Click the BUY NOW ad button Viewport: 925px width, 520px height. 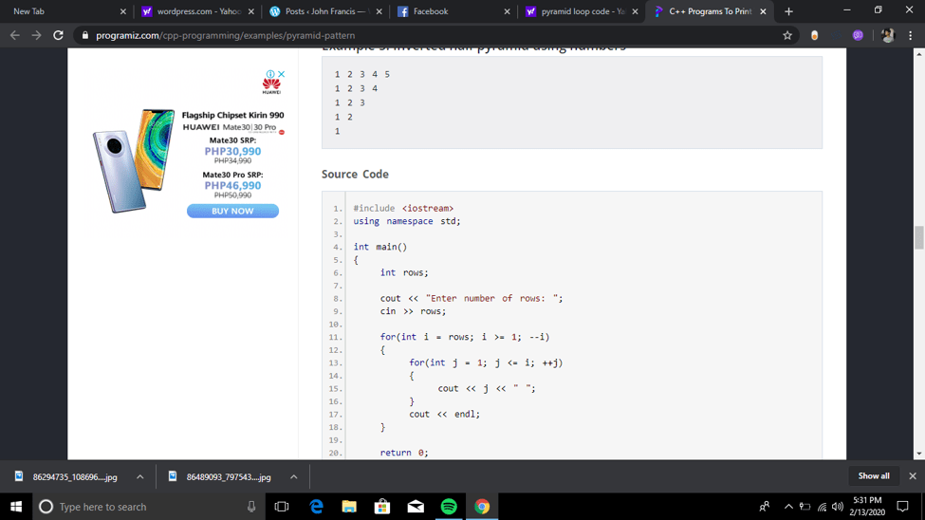pyautogui.click(x=232, y=211)
